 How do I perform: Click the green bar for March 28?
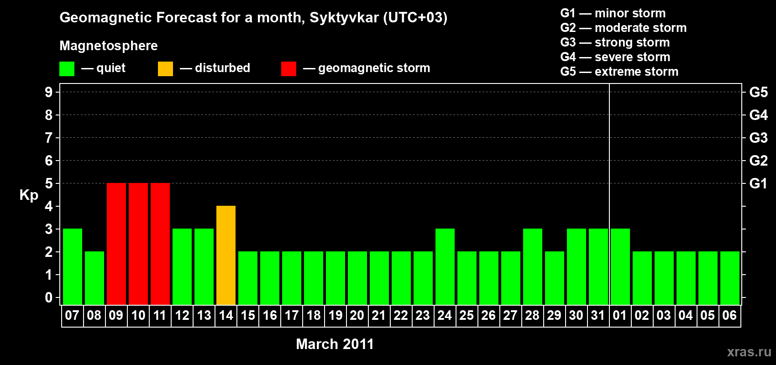point(533,266)
